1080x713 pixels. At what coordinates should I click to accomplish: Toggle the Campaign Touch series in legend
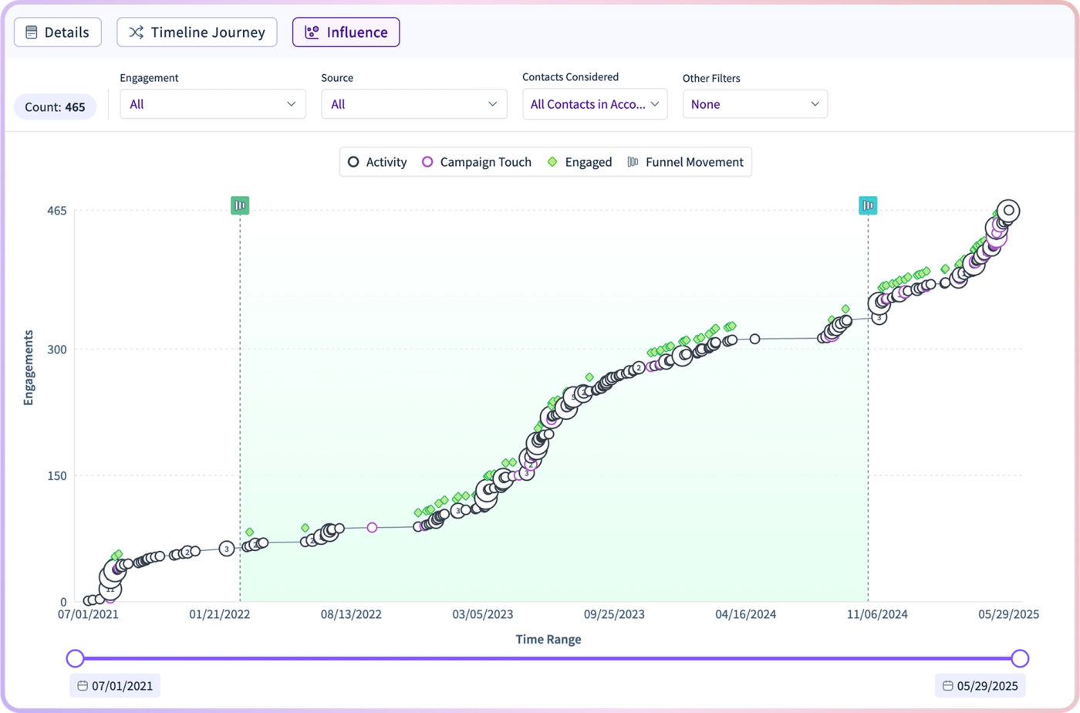tap(477, 162)
